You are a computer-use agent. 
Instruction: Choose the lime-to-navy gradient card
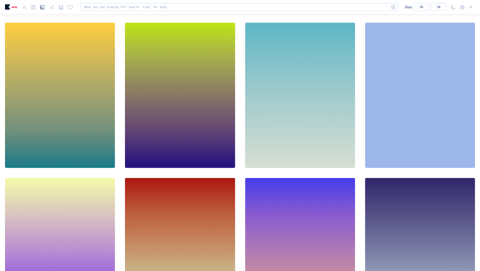[180, 95]
